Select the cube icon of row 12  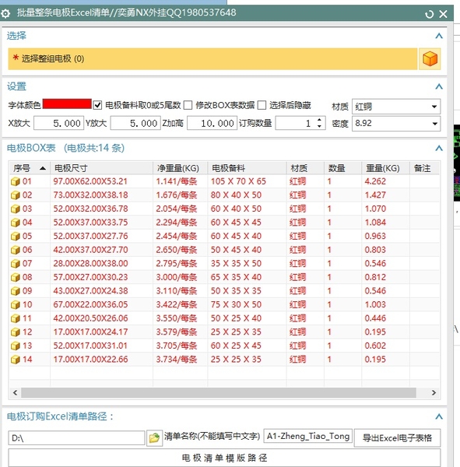click(x=16, y=332)
